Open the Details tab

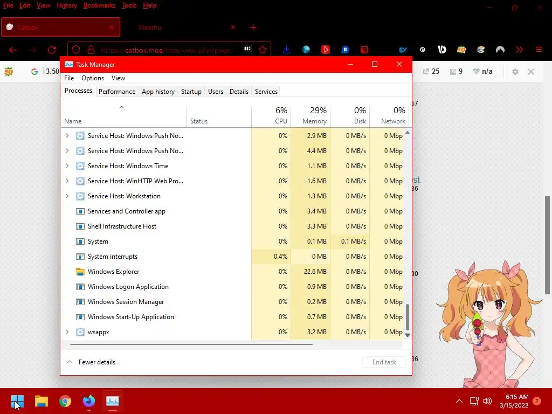pos(239,92)
